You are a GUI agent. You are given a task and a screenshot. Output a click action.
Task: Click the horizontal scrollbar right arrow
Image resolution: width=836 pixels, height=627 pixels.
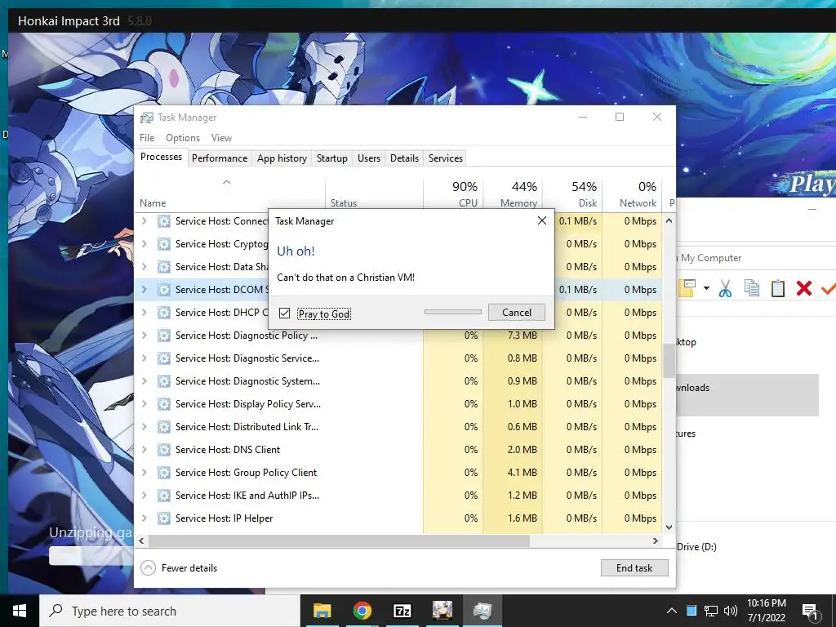[x=656, y=540]
